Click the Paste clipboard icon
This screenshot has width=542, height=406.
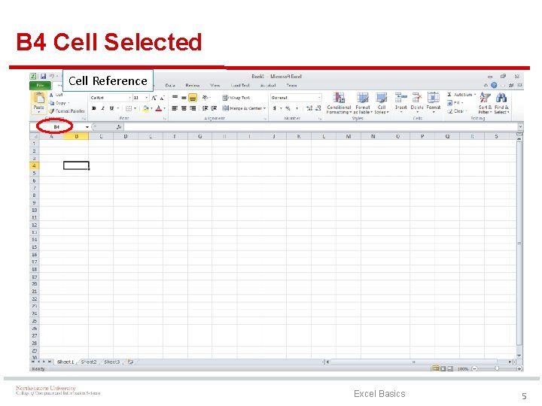(38, 98)
